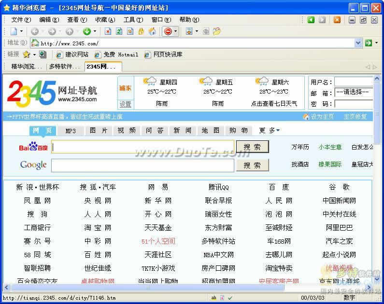384x304 pixels.
Task: Click the 万年历 quick link
Action: 300,147
